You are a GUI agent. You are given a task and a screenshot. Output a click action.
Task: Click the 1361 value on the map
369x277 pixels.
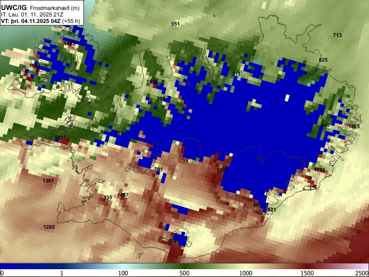click(x=48, y=181)
